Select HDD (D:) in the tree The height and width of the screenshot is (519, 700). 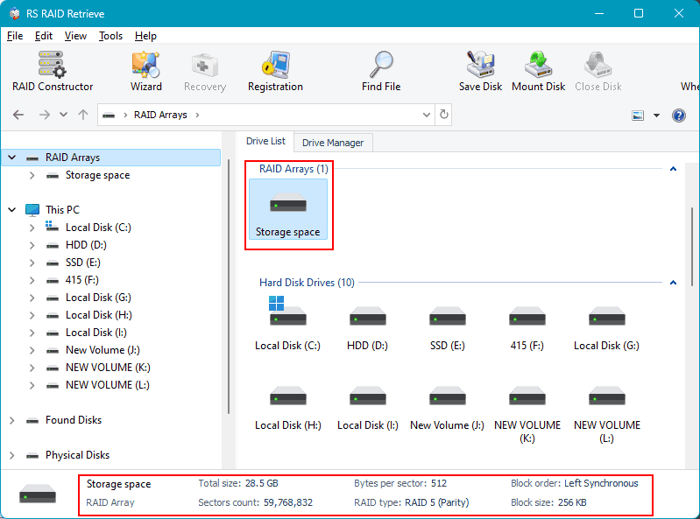[x=86, y=245]
